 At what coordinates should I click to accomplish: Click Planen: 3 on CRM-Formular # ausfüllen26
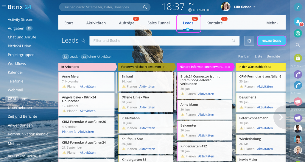(69, 132)
